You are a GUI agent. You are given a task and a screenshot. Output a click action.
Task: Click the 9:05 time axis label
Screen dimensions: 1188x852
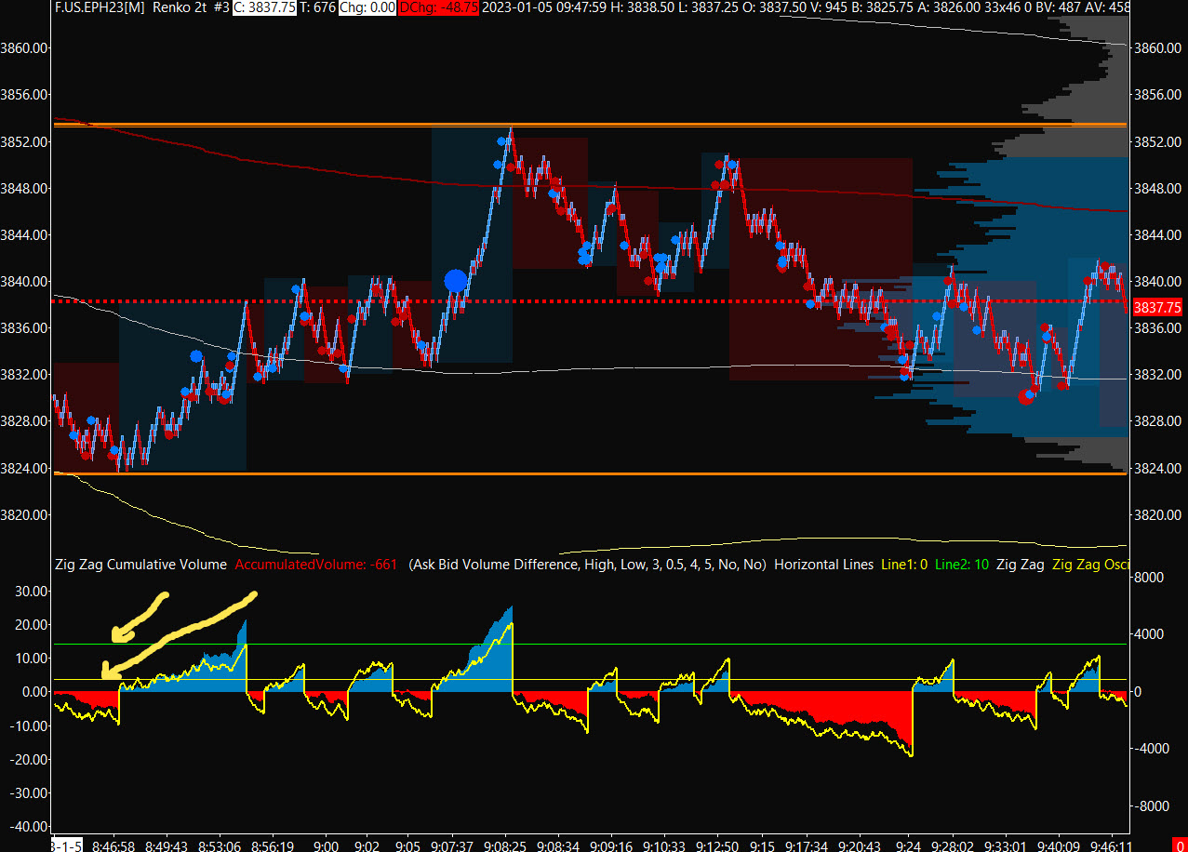407,847
